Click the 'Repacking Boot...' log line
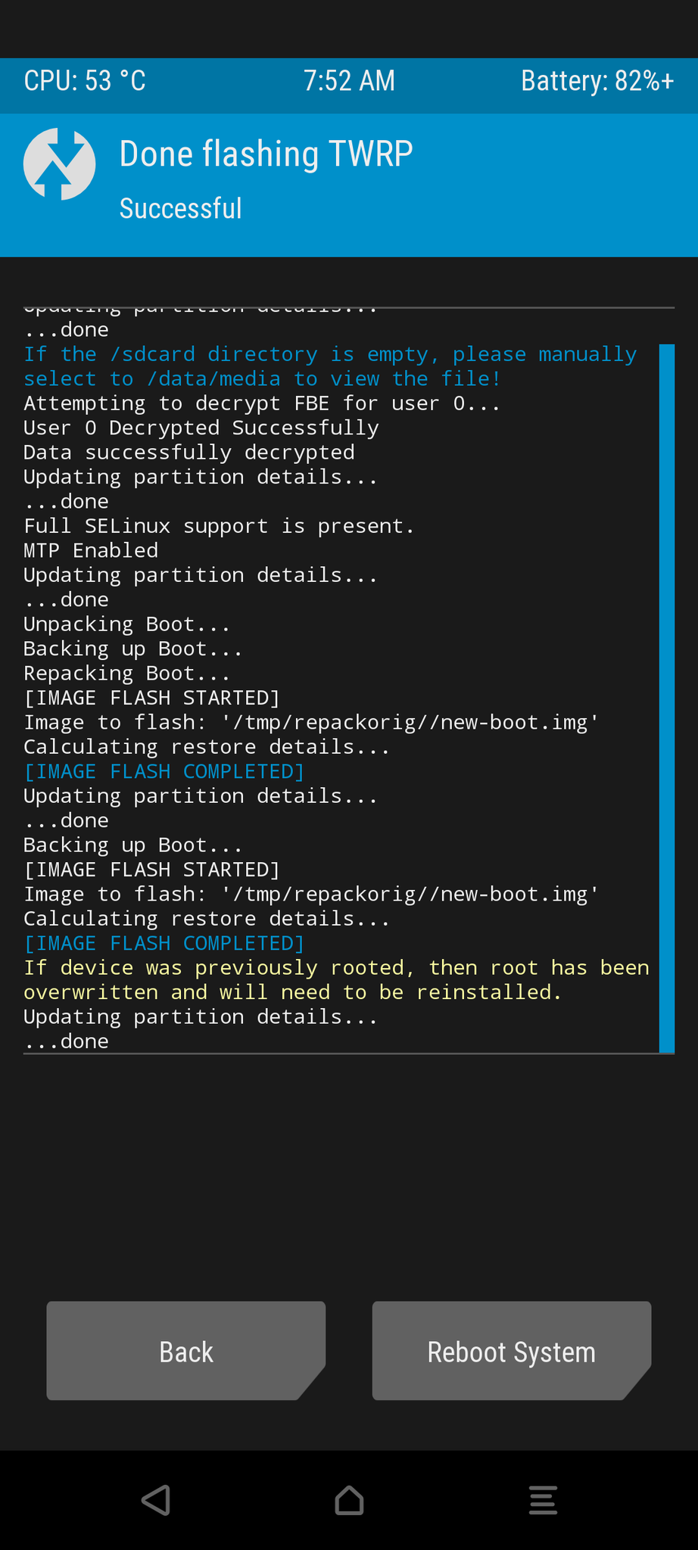Viewport: 698px width, 1550px height. click(x=126, y=674)
